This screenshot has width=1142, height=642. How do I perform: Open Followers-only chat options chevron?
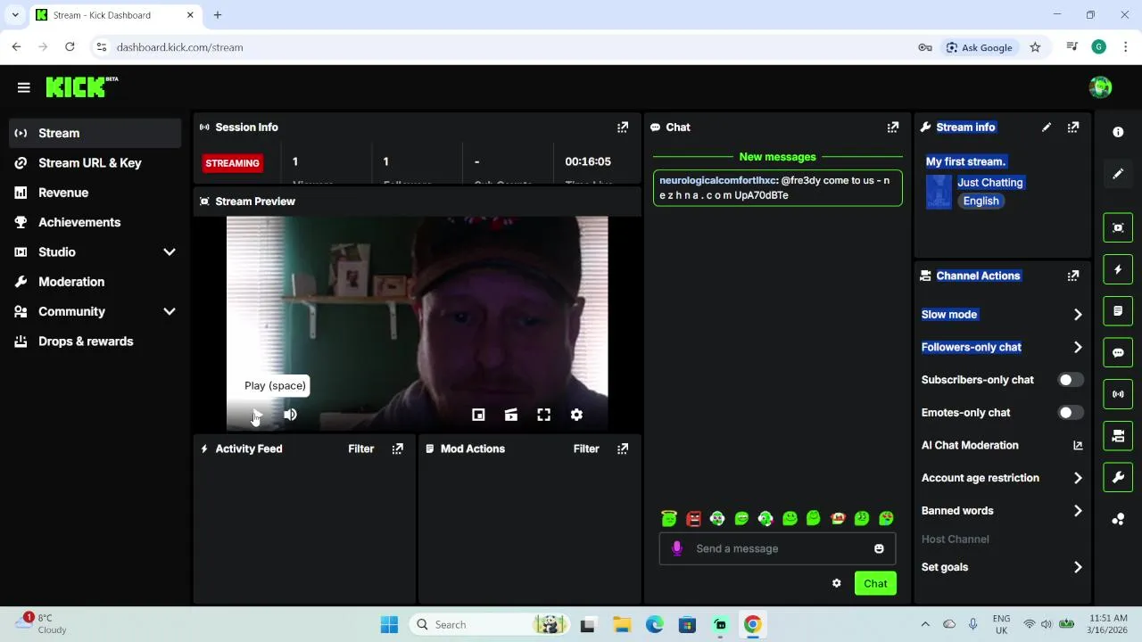click(1078, 348)
